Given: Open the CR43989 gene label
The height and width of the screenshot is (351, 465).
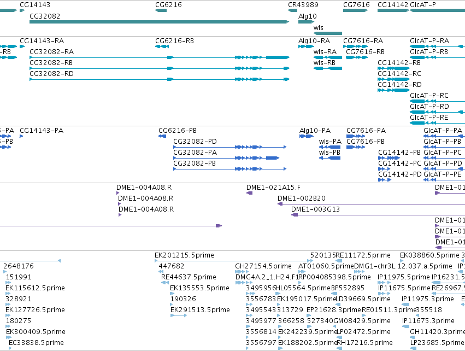Looking at the screenshot, I should pos(303,5).
